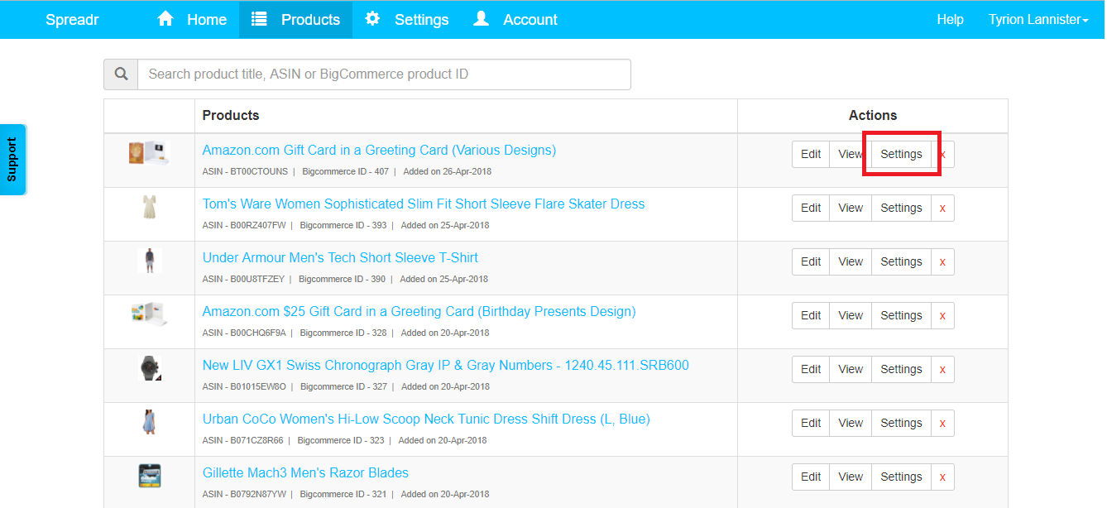View Amazon.com Gift Card Various Designs
This screenshot has height=508, width=1107.
pyautogui.click(x=851, y=154)
